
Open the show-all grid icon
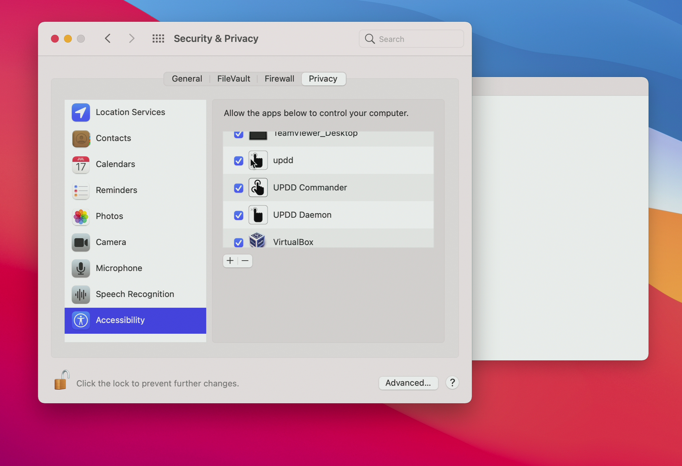click(x=158, y=39)
